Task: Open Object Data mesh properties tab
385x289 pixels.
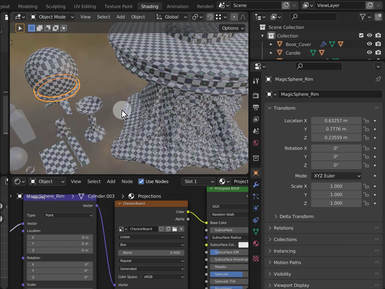Action: tap(256, 232)
